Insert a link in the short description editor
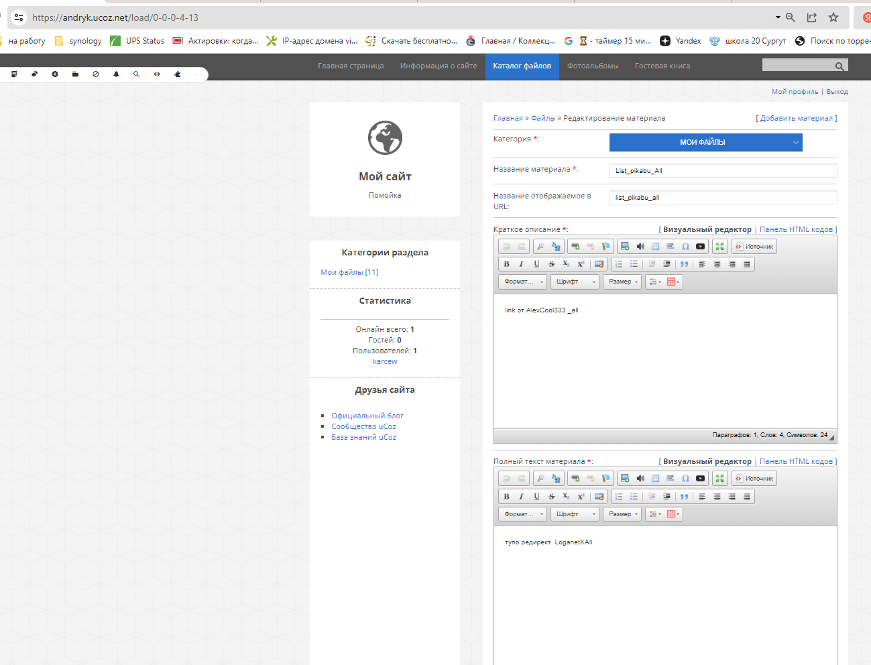The height and width of the screenshot is (665, 871). click(x=575, y=247)
